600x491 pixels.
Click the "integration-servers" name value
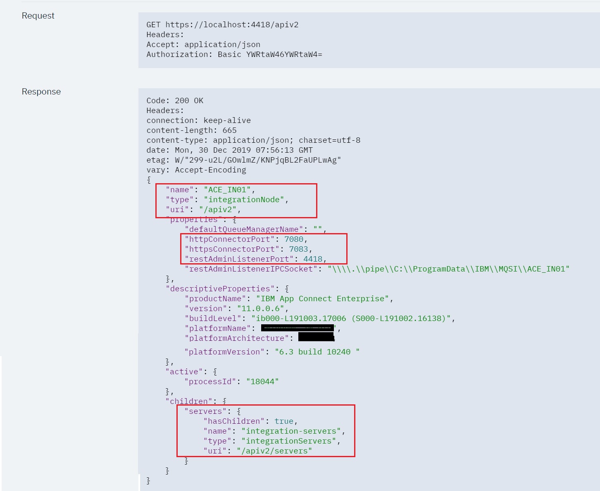(x=293, y=431)
